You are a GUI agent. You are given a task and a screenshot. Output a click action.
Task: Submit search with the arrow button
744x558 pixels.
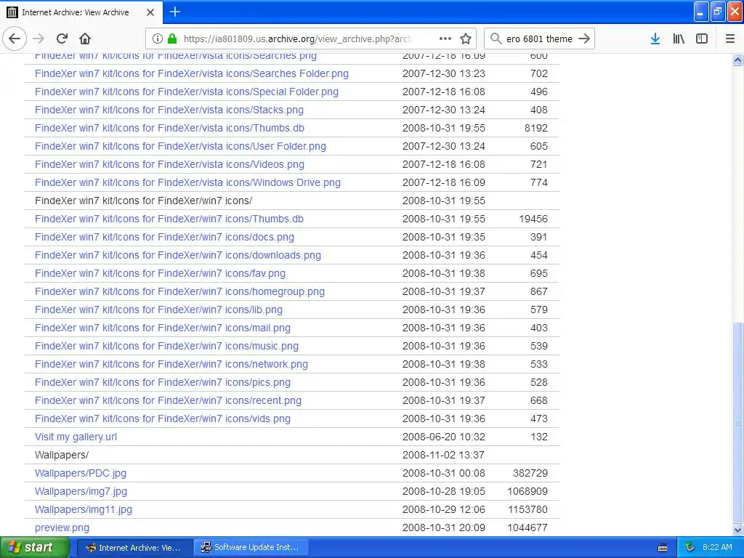point(584,39)
